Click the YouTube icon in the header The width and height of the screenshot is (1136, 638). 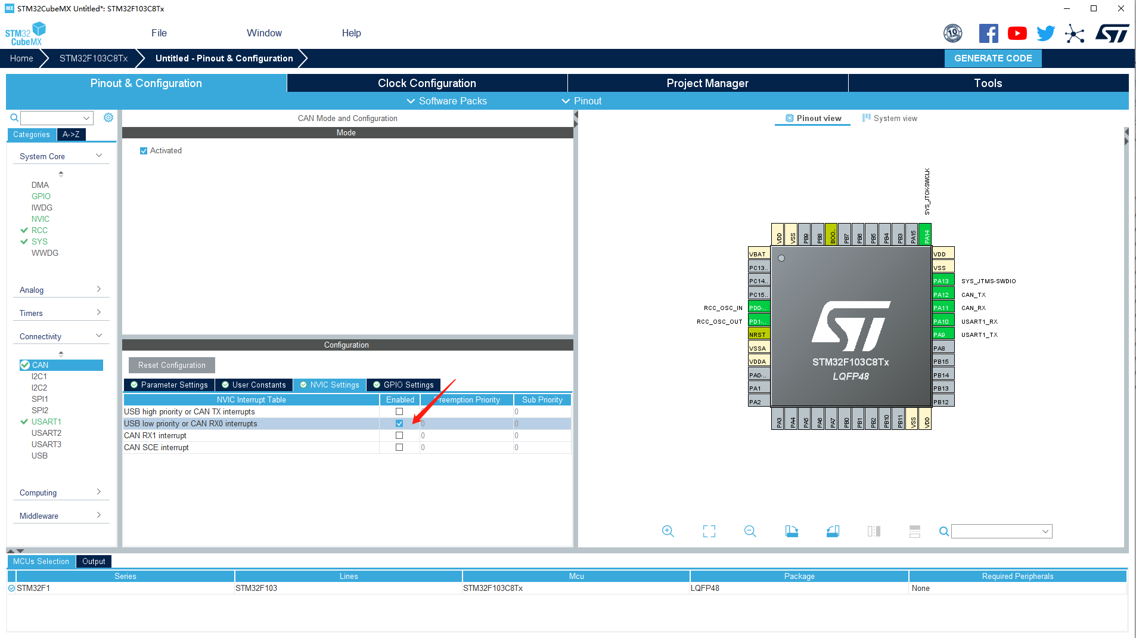pyautogui.click(x=1017, y=33)
